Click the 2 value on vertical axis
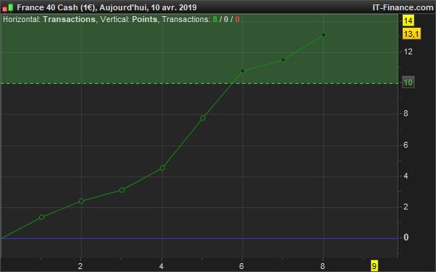 pos(406,207)
